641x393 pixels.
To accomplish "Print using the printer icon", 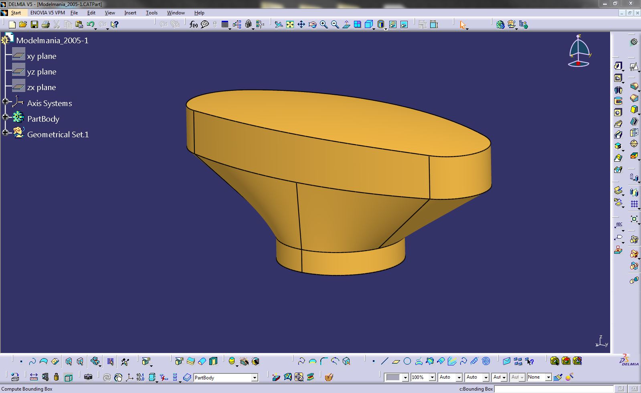I will (x=46, y=24).
